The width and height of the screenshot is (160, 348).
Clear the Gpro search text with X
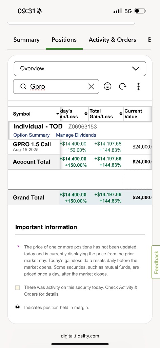pyautogui.click(x=91, y=87)
